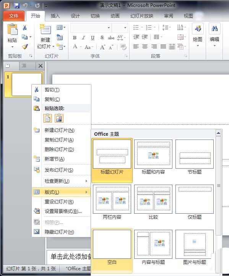This screenshot has width=229, height=276.
Task: Choose 设置背景格式 from context menu
Action: 61,211
